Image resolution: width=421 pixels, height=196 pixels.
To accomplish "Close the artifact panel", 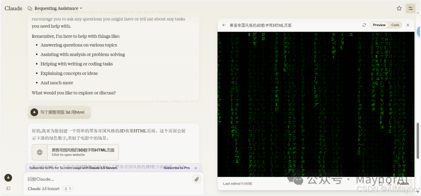I will [x=408, y=25].
